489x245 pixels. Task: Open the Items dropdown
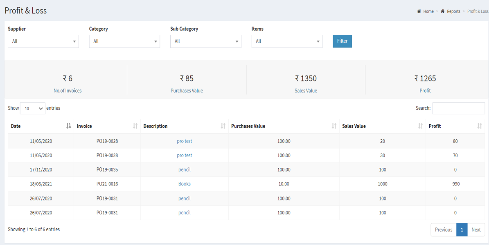pos(287,41)
